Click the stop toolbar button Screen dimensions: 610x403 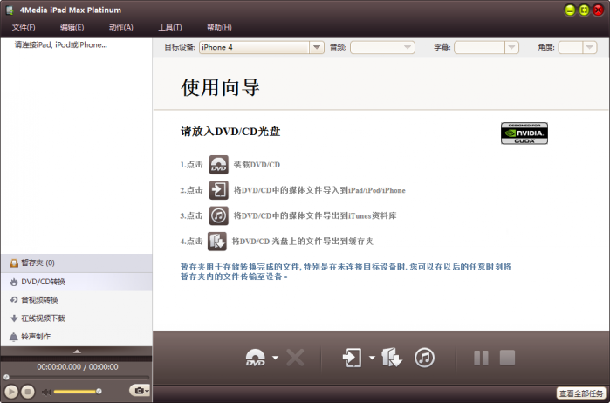point(507,358)
